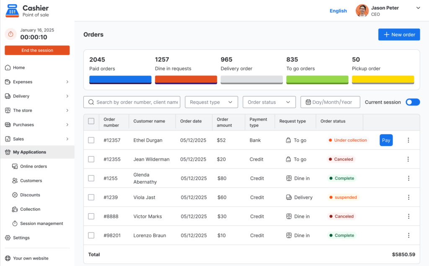Click the blue Paid orders bar

click(x=120, y=80)
